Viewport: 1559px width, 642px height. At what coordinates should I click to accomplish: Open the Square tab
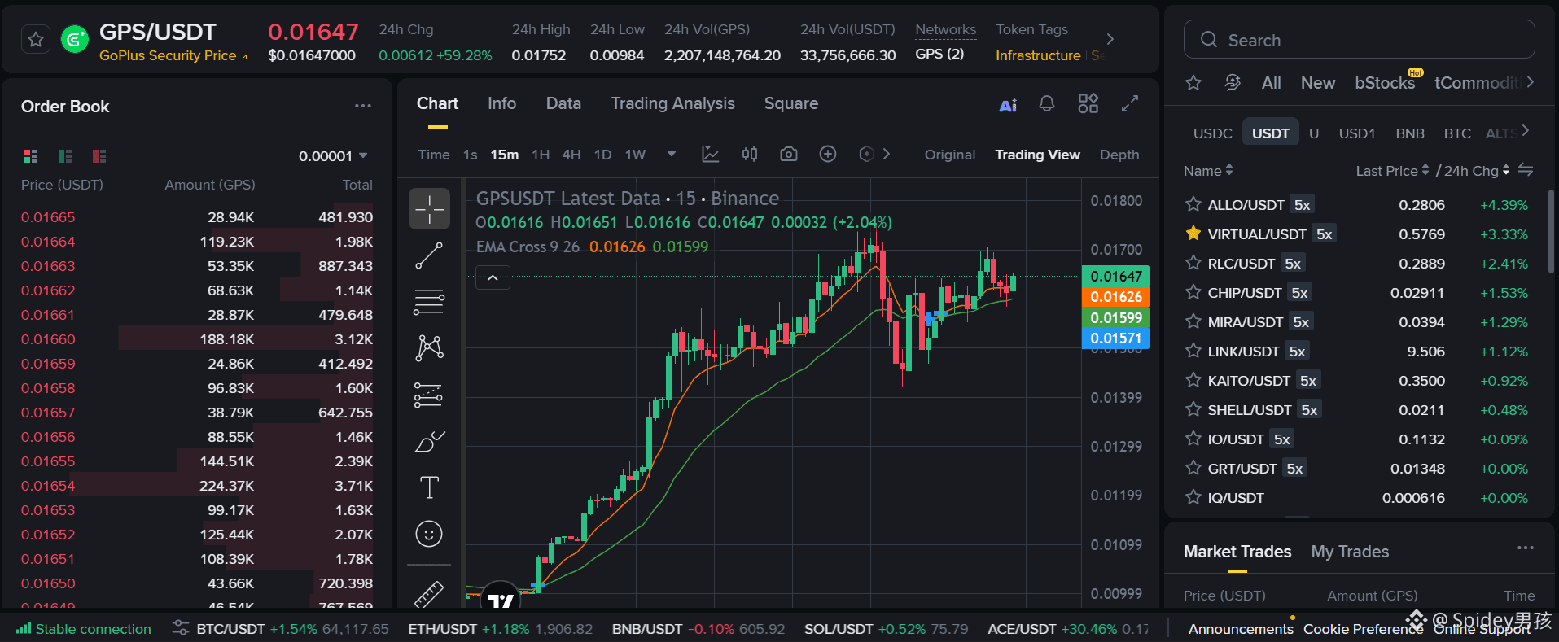(790, 103)
